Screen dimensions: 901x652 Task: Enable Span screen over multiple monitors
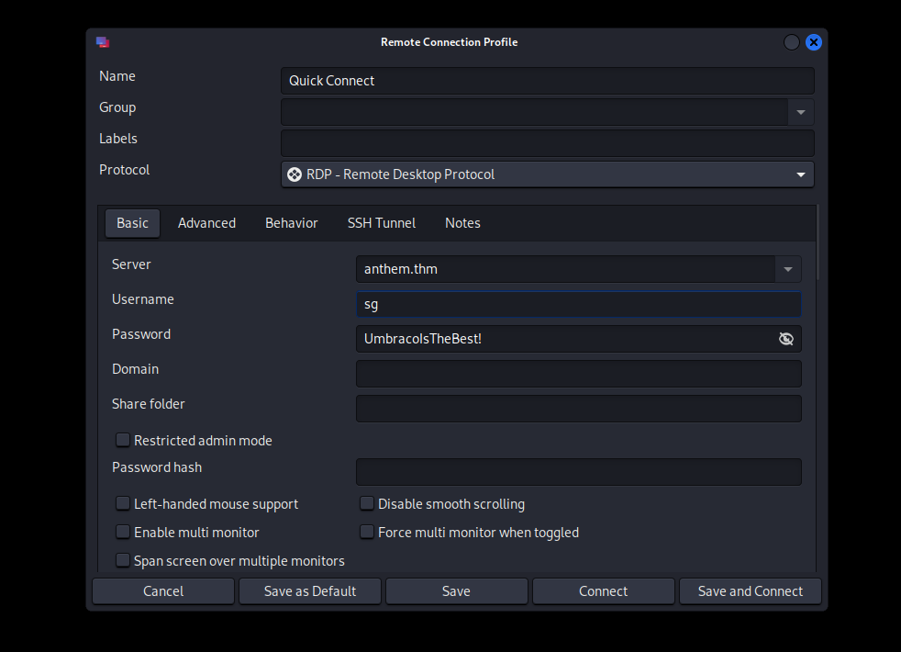click(123, 561)
